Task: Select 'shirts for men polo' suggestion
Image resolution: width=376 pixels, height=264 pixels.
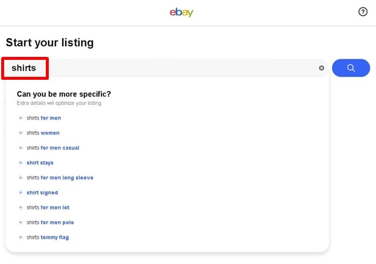Action: point(51,222)
